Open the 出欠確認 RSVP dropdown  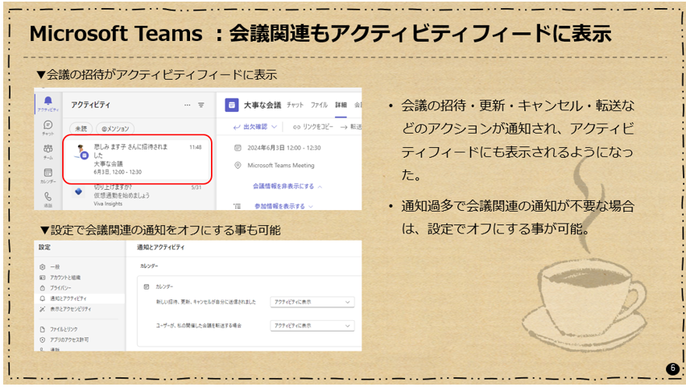tap(255, 127)
